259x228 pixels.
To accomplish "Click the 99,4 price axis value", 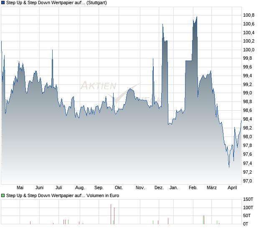I will coord(247,76).
